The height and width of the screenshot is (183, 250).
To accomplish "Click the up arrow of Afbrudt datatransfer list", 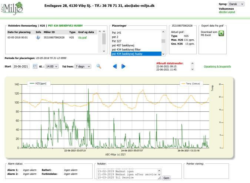I will 193,63.
